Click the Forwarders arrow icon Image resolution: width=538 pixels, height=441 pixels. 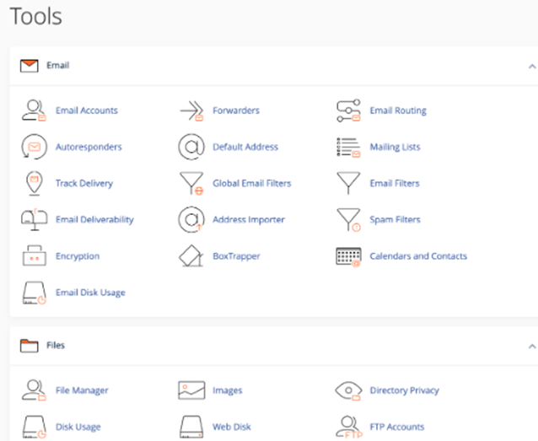coord(191,110)
